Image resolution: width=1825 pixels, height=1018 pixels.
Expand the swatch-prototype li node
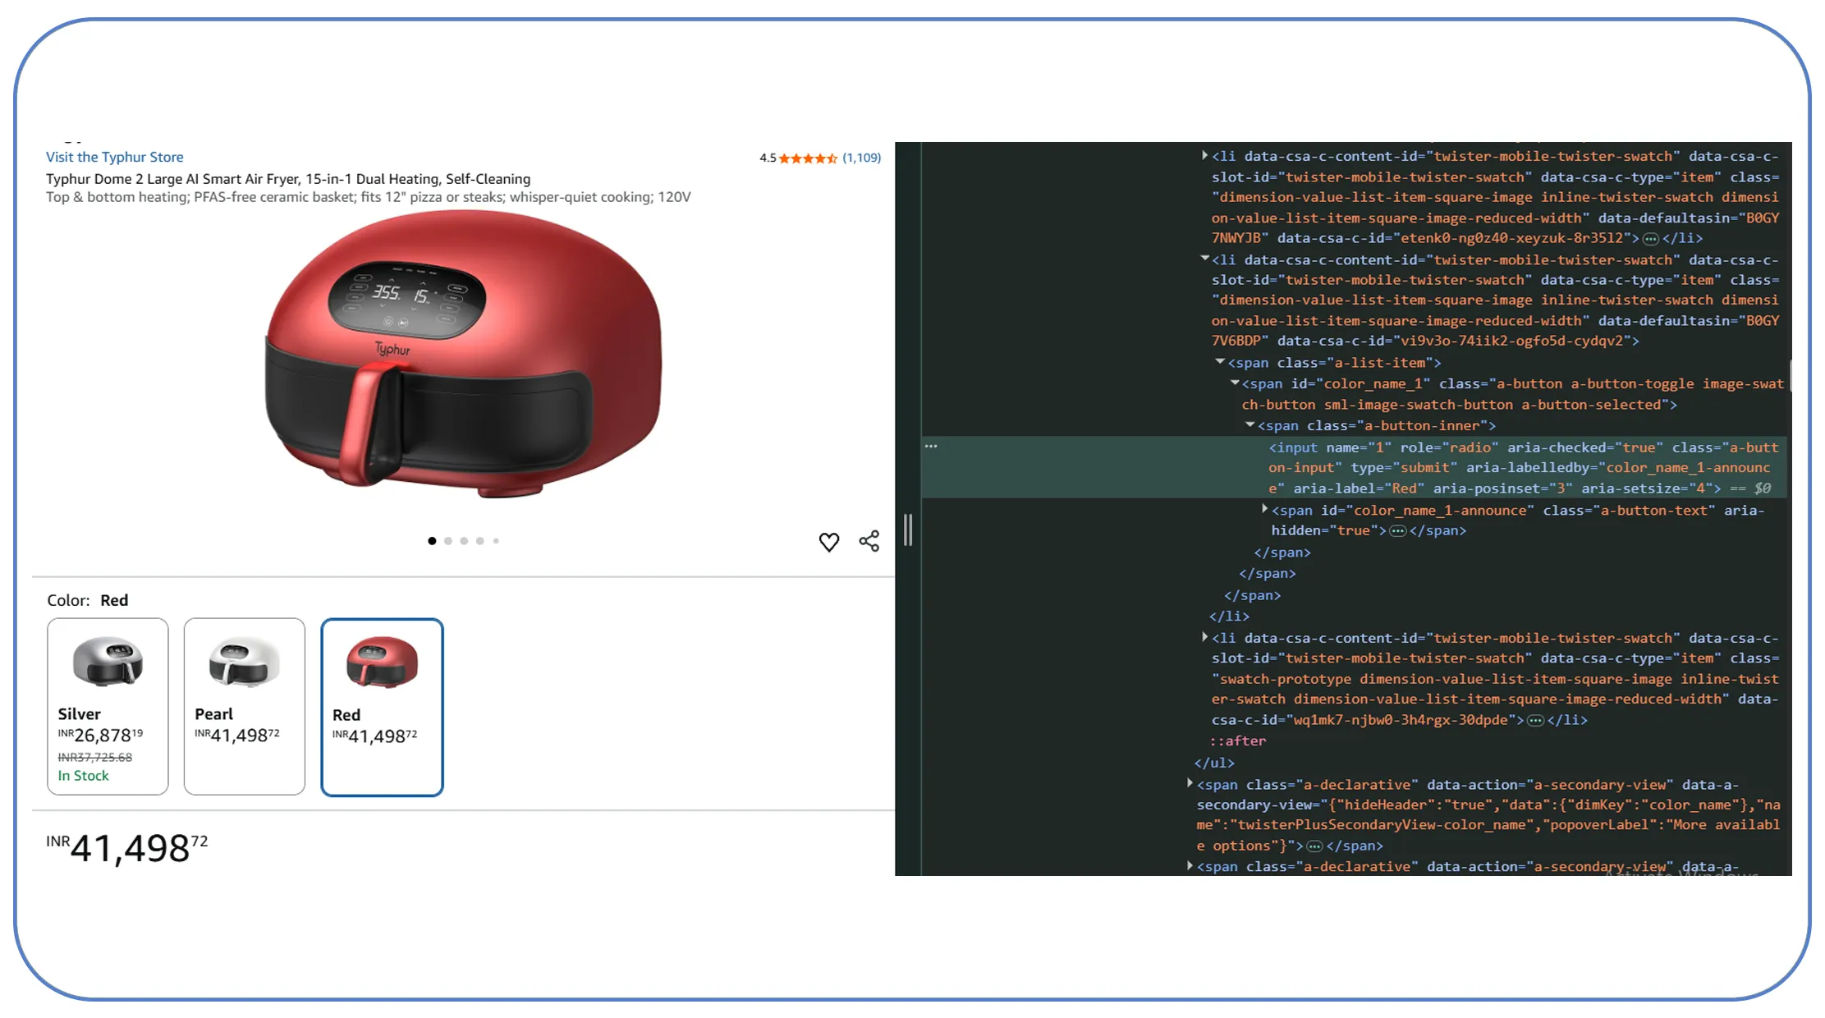coord(1204,637)
